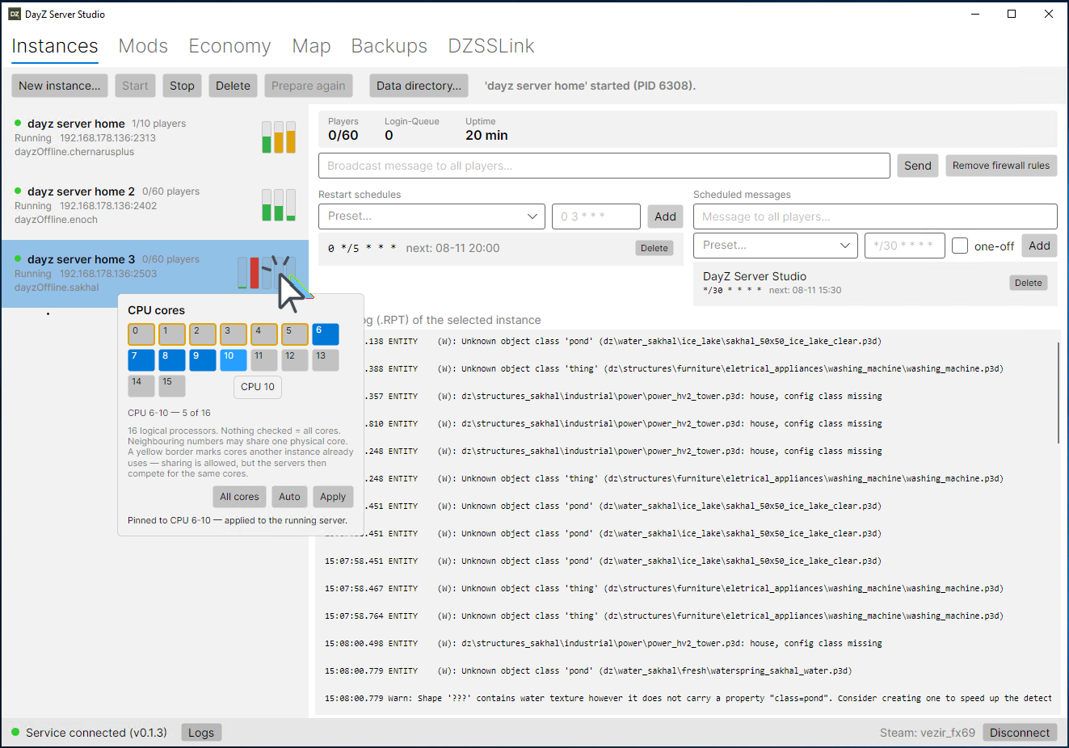Click resource usage meters of dayz server home 2
Screen dimensions: 1069x748
coord(279,205)
